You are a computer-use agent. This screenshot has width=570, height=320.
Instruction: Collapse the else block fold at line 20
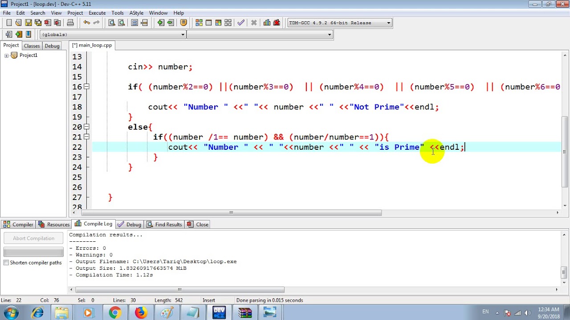tap(86, 127)
